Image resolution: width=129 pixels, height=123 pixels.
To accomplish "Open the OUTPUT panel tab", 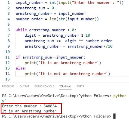I will 24,86.
